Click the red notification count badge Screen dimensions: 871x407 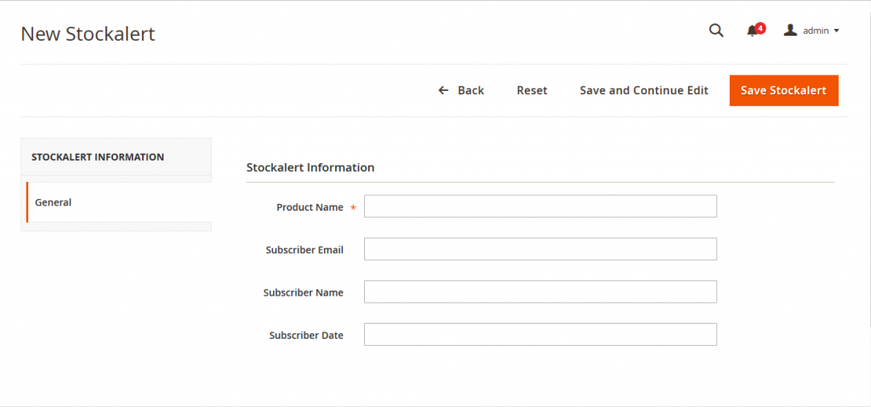(x=760, y=27)
